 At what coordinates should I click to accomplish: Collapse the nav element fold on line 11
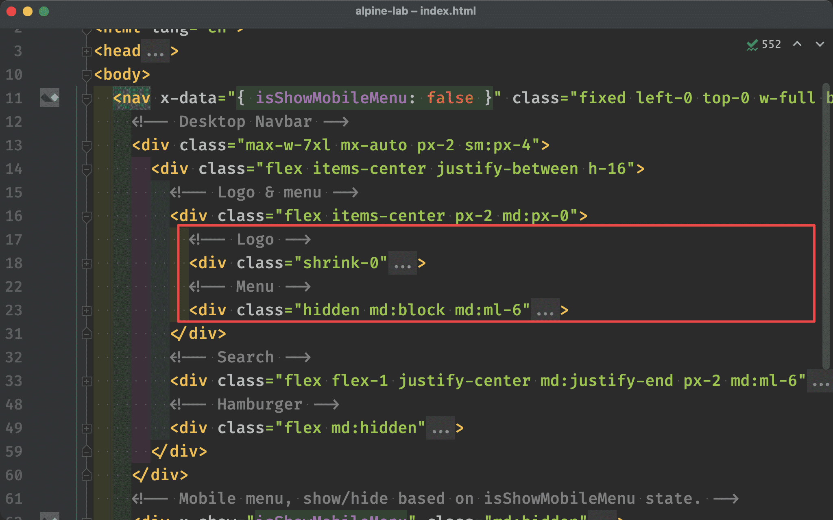tap(86, 99)
